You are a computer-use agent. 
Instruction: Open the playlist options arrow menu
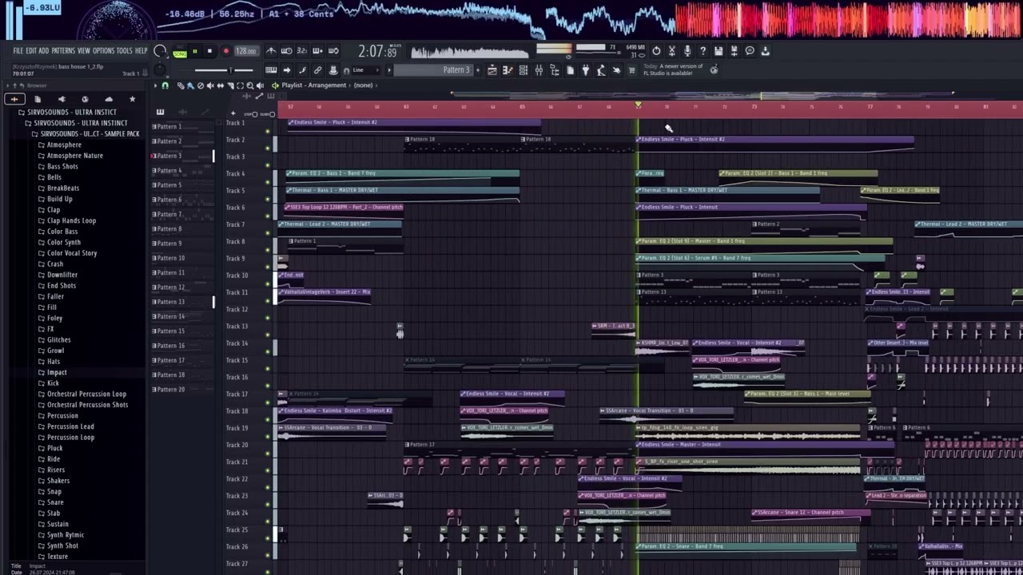(x=155, y=85)
